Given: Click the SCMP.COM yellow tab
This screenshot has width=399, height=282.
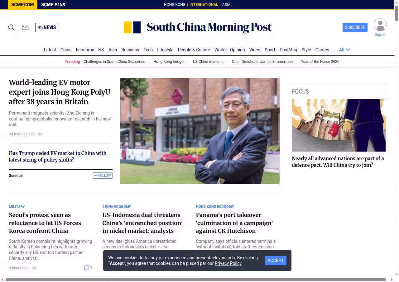Looking at the screenshot, I should pos(22,5).
